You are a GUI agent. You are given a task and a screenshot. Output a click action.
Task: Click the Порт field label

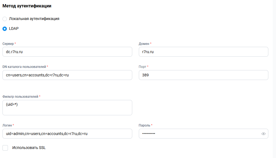click(142, 67)
